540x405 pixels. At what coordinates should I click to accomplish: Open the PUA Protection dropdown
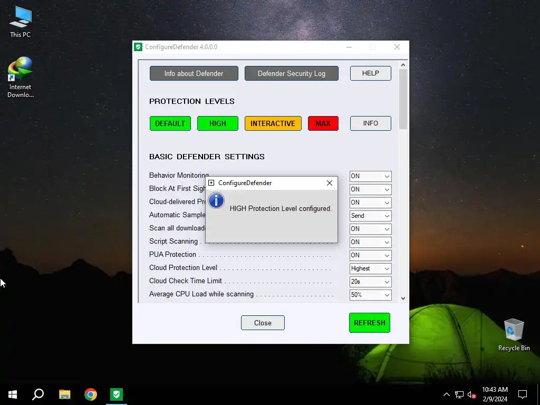click(370, 255)
